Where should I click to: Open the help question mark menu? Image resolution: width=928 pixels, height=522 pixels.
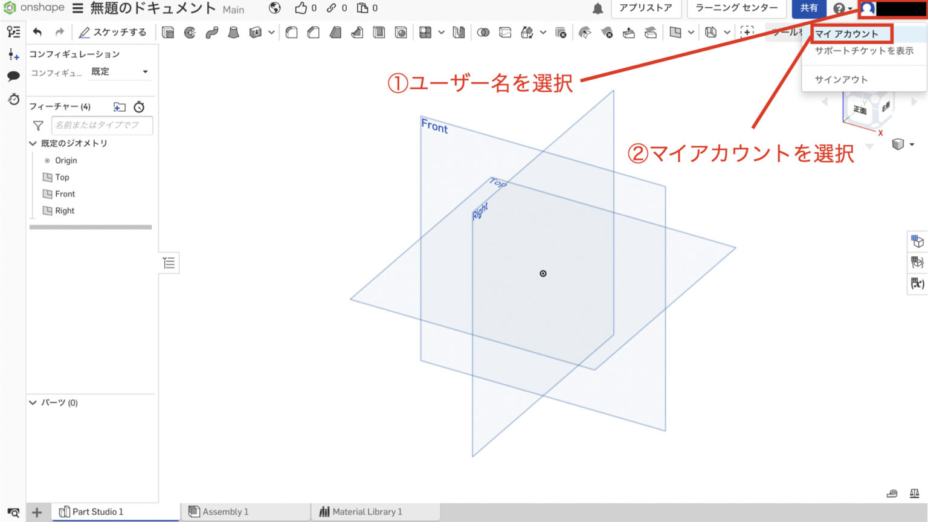[840, 8]
